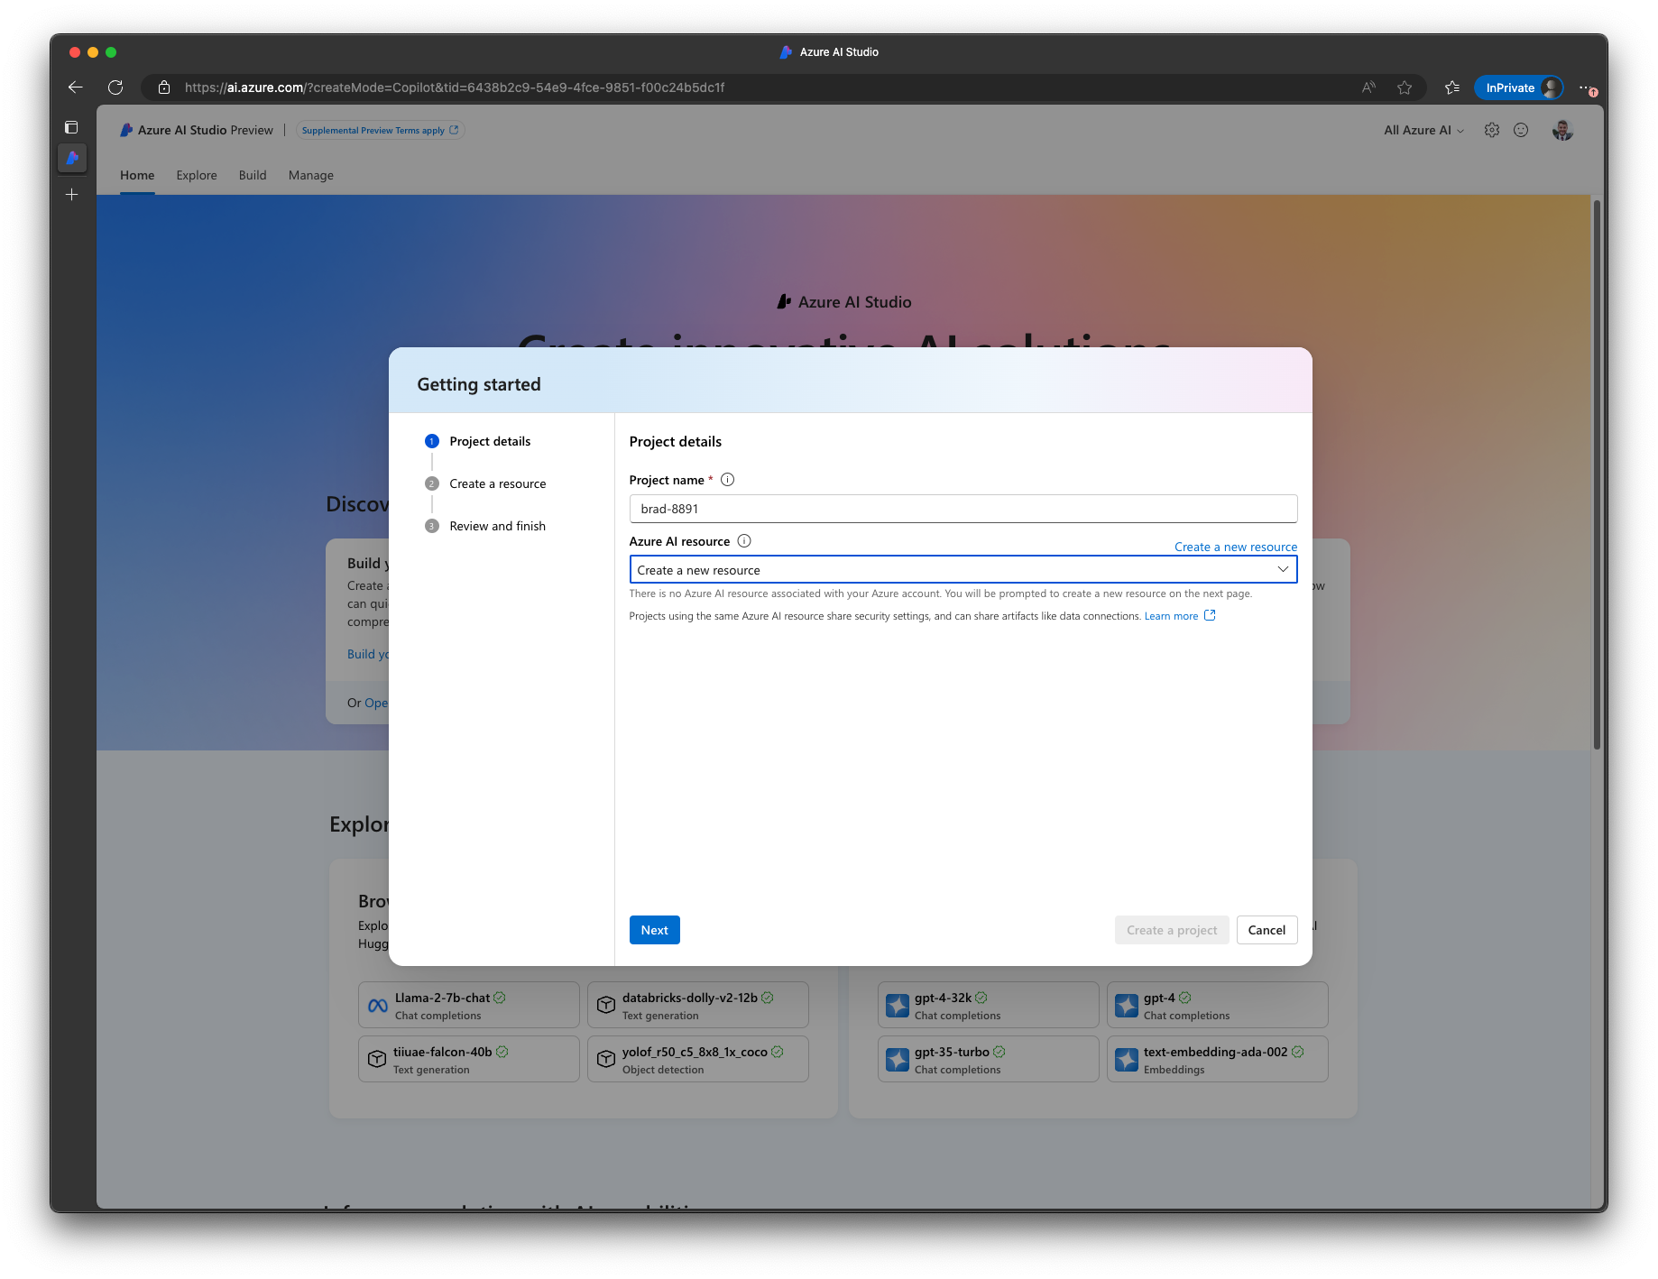Select Azure AI Studio vertical tab icon
Screen dimensions: 1658x1279
click(72, 158)
